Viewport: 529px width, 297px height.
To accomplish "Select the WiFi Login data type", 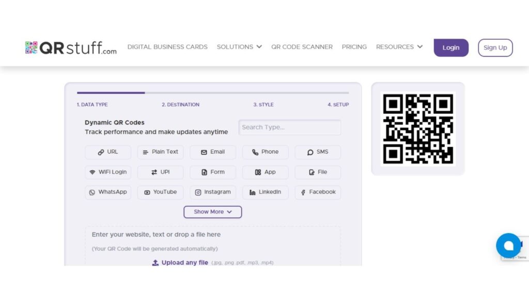I will click(x=107, y=172).
